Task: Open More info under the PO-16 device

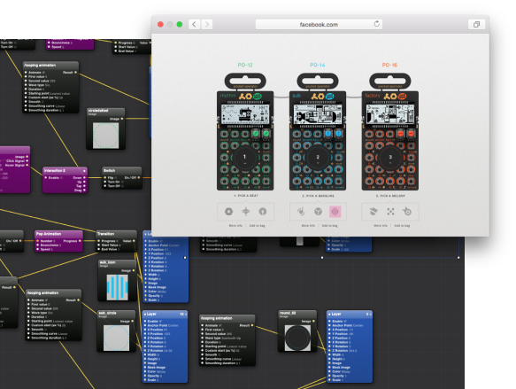Action: tap(381, 226)
